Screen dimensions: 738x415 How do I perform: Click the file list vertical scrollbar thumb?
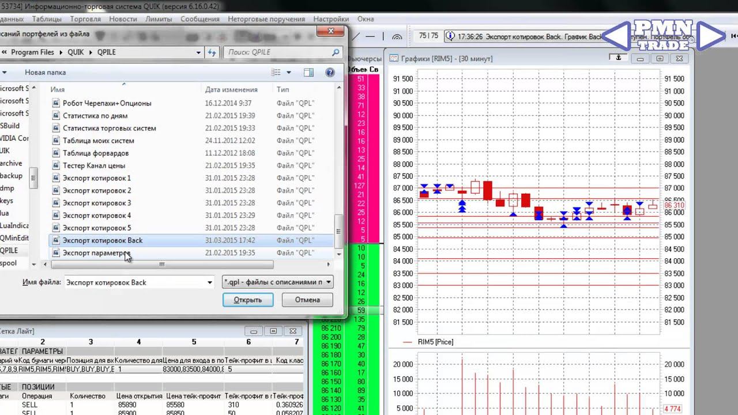[x=339, y=231]
